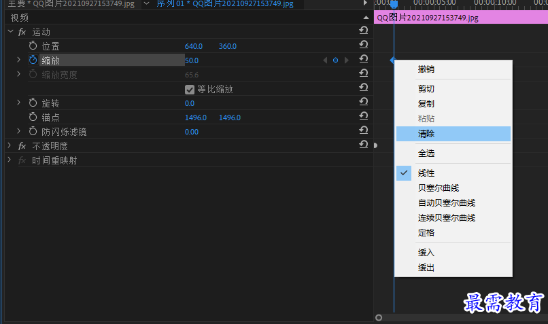Edit the 缩放 value 50.0
The image size is (548, 324).
[192, 60]
